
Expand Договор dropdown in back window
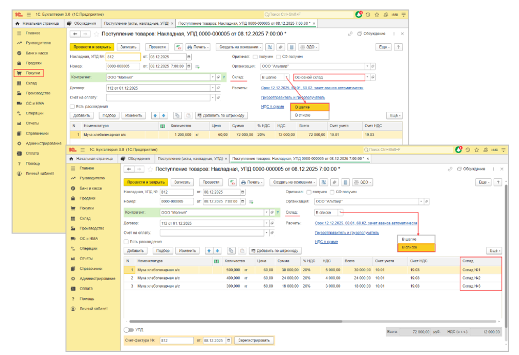point(213,88)
